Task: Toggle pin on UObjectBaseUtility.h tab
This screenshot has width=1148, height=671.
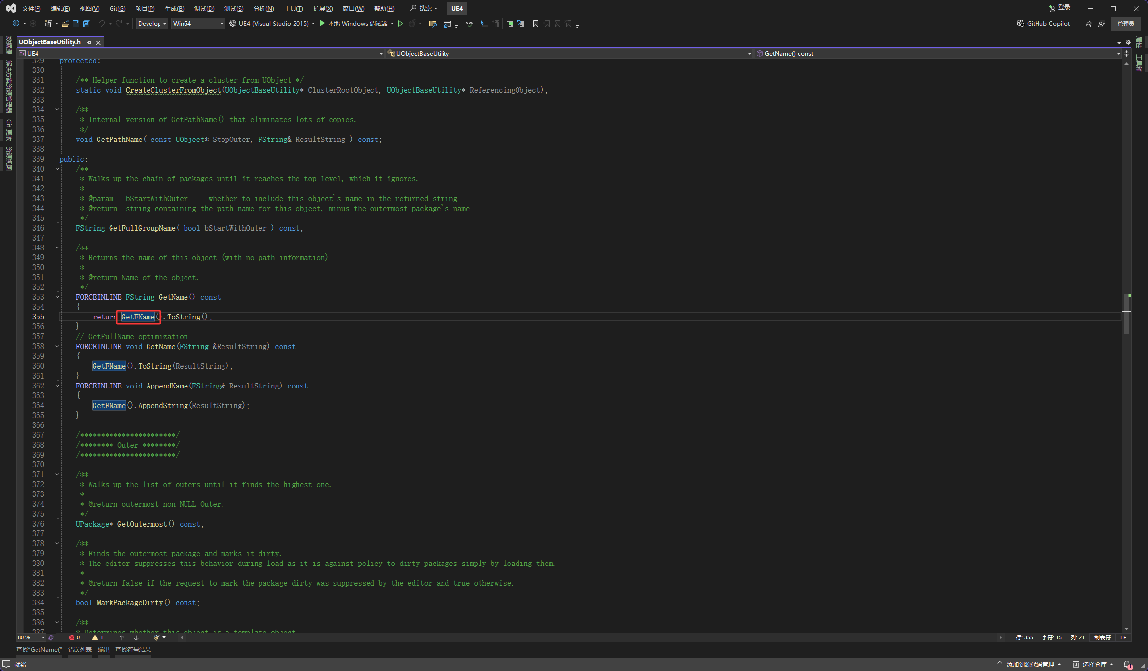Action: 89,43
